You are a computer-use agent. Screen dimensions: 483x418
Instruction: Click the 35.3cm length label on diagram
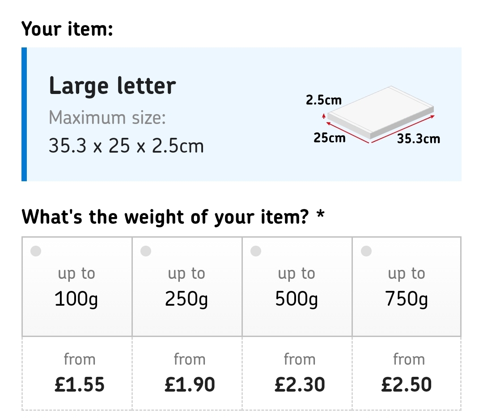tap(419, 139)
